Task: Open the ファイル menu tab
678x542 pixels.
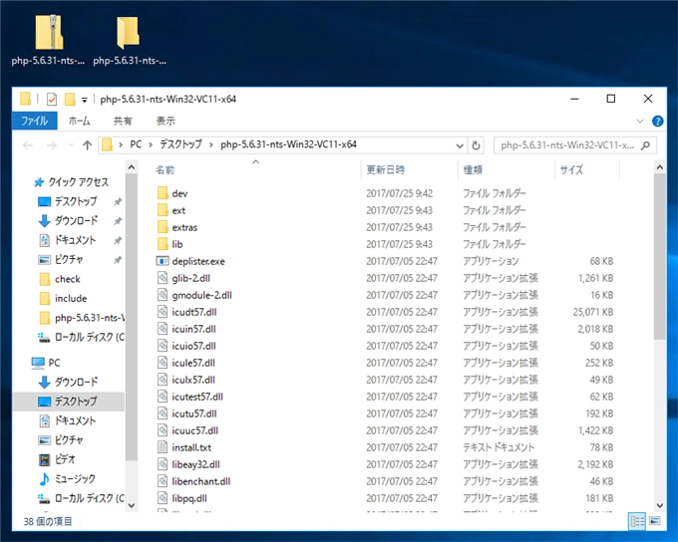Action: pos(35,121)
